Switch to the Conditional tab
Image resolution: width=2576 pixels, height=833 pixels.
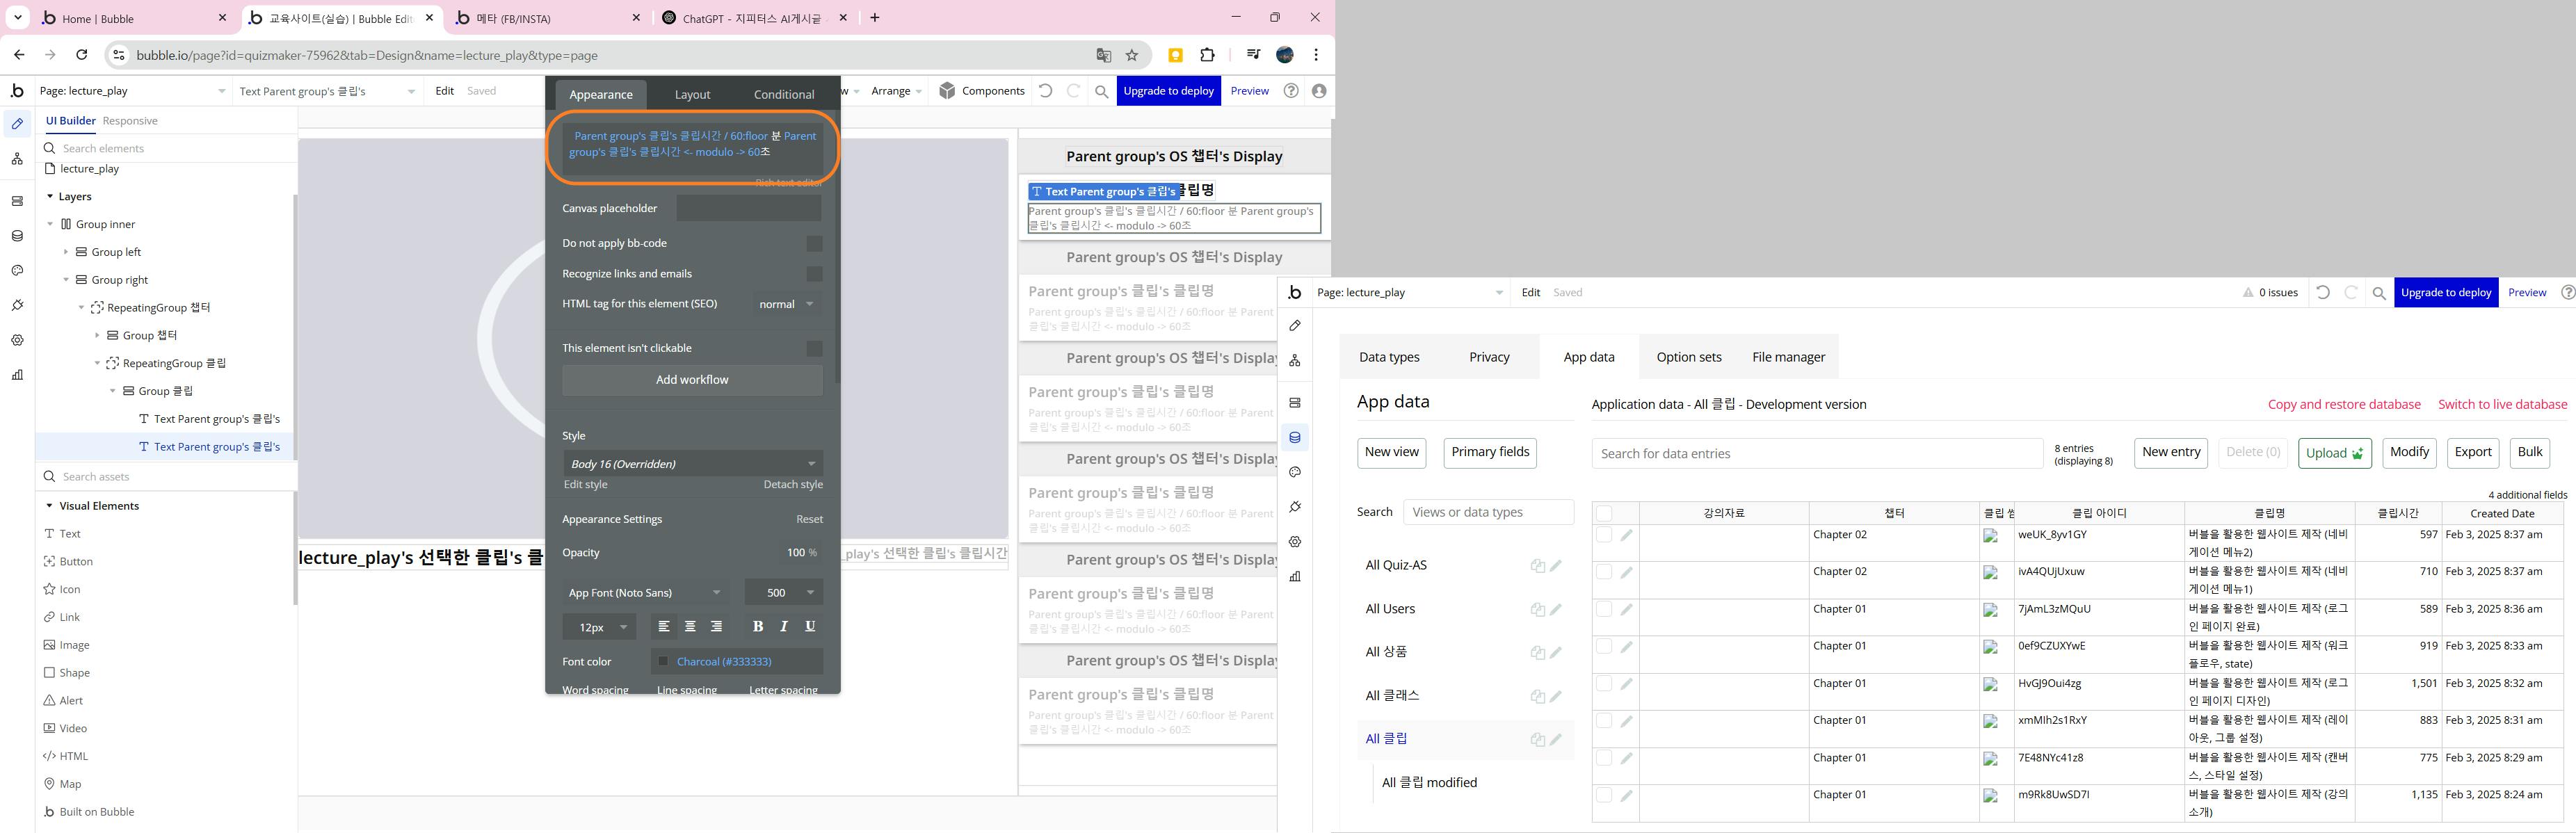tap(783, 95)
